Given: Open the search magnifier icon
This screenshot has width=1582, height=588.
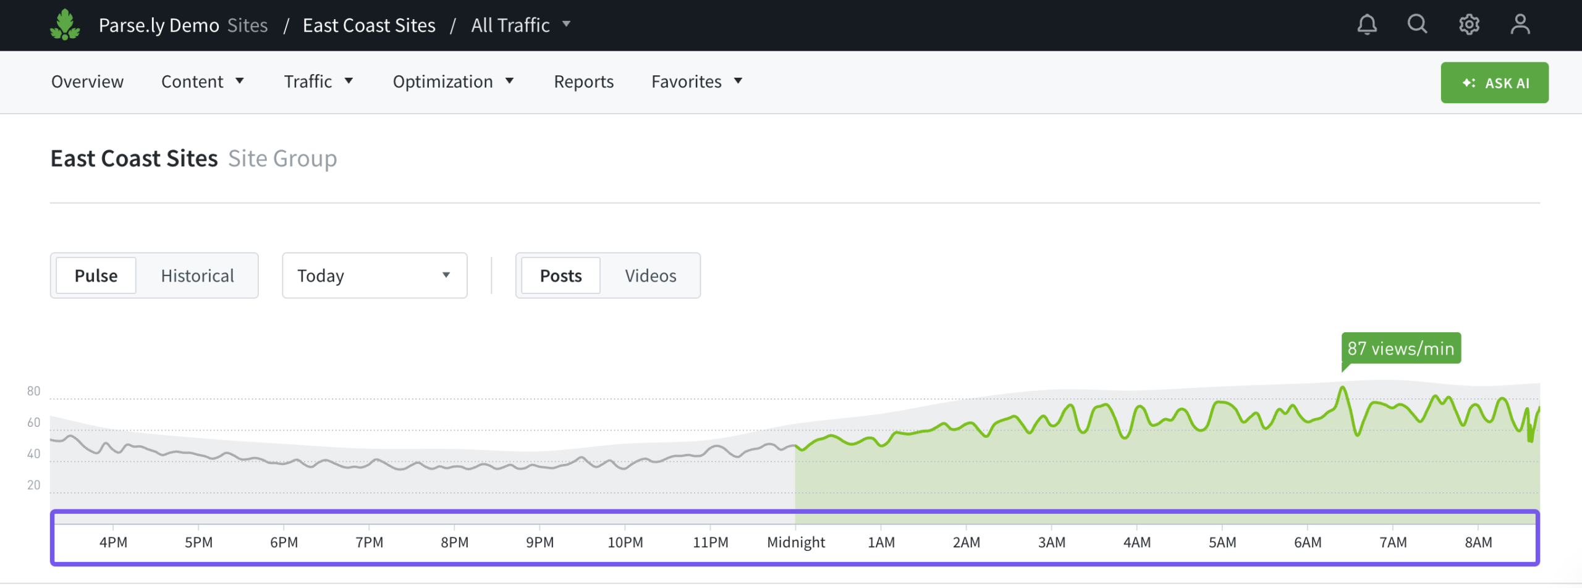Looking at the screenshot, I should click(x=1417, y=25).
